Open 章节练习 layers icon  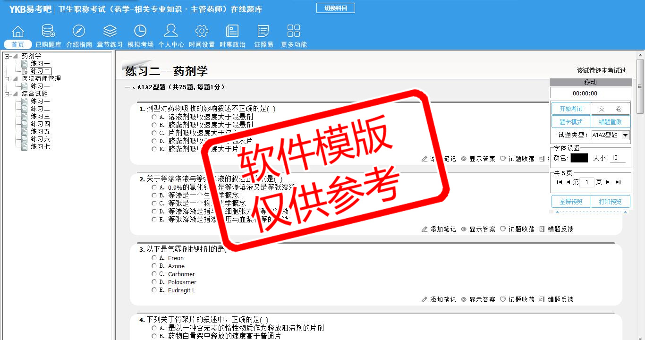110,32
